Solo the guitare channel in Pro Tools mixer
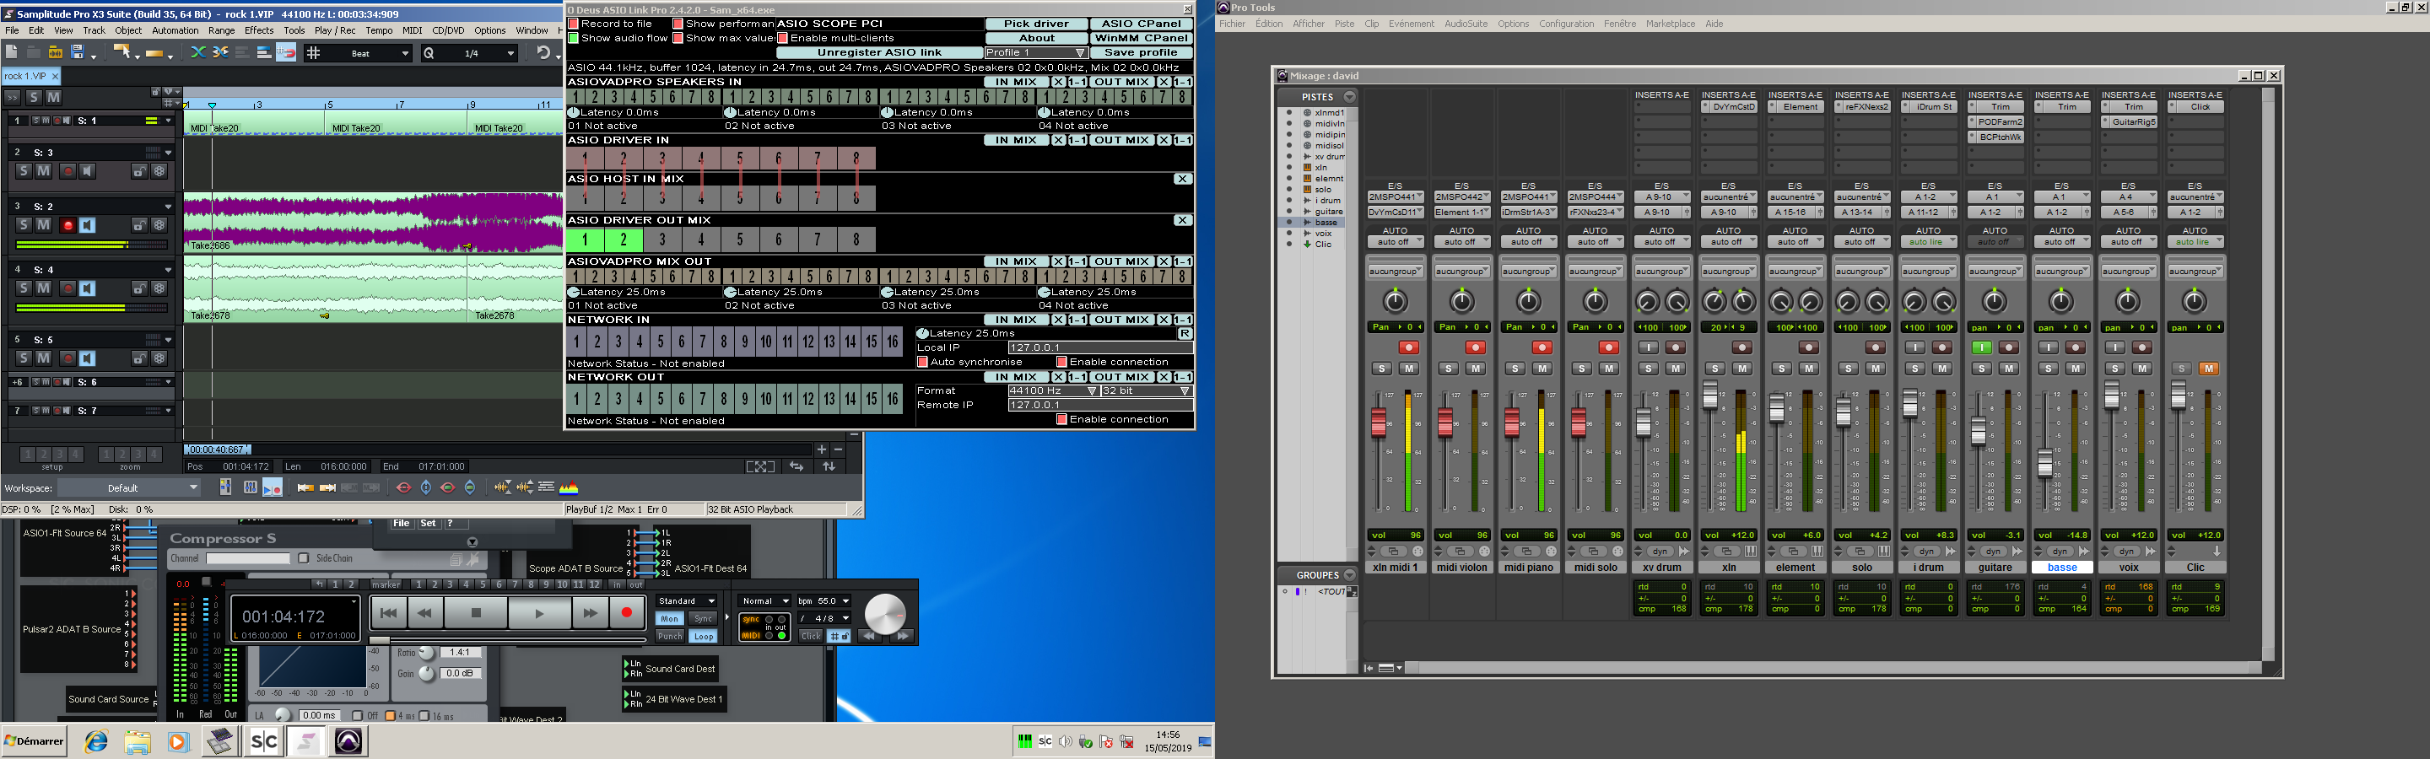The image size is (2430, 759). coord(1981,369)
